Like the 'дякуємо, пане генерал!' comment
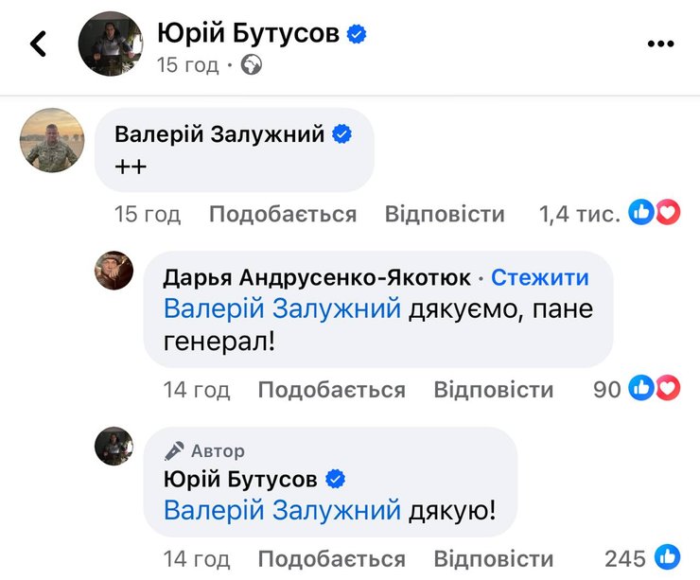The image size is (700, 580). pyautogui.click(x=331, y=389)
